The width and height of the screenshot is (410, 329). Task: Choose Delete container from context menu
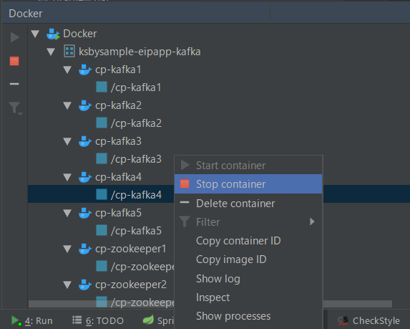248,204
